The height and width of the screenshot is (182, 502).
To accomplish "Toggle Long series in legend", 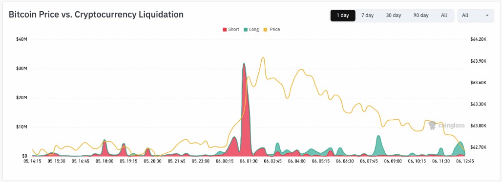I will tap(251, 29).
